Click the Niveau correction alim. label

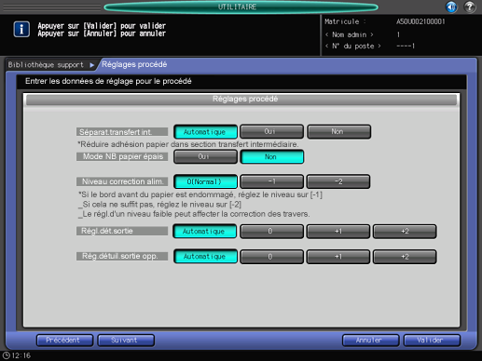pos(122,181)
